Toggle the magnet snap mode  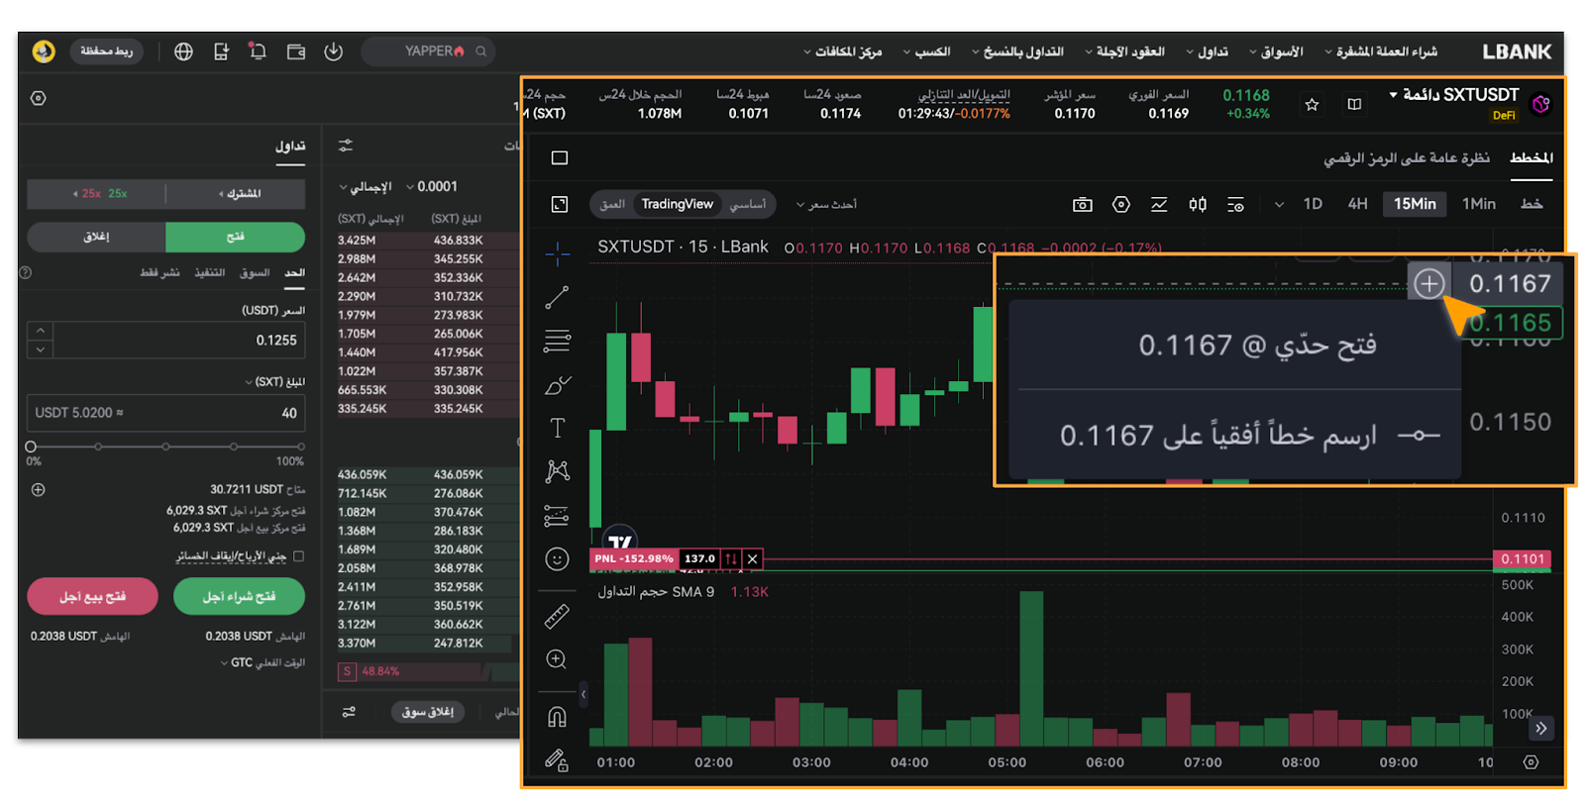[x=558, y=717]
